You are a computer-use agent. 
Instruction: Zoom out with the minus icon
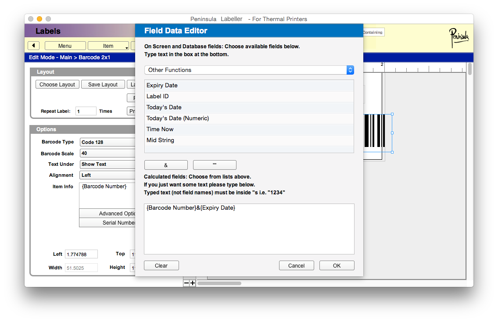tap(186, 283)
